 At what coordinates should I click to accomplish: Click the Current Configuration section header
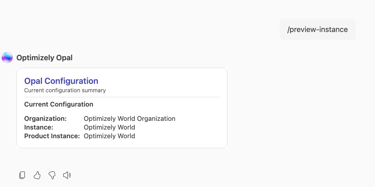click(x=59, y=104)
